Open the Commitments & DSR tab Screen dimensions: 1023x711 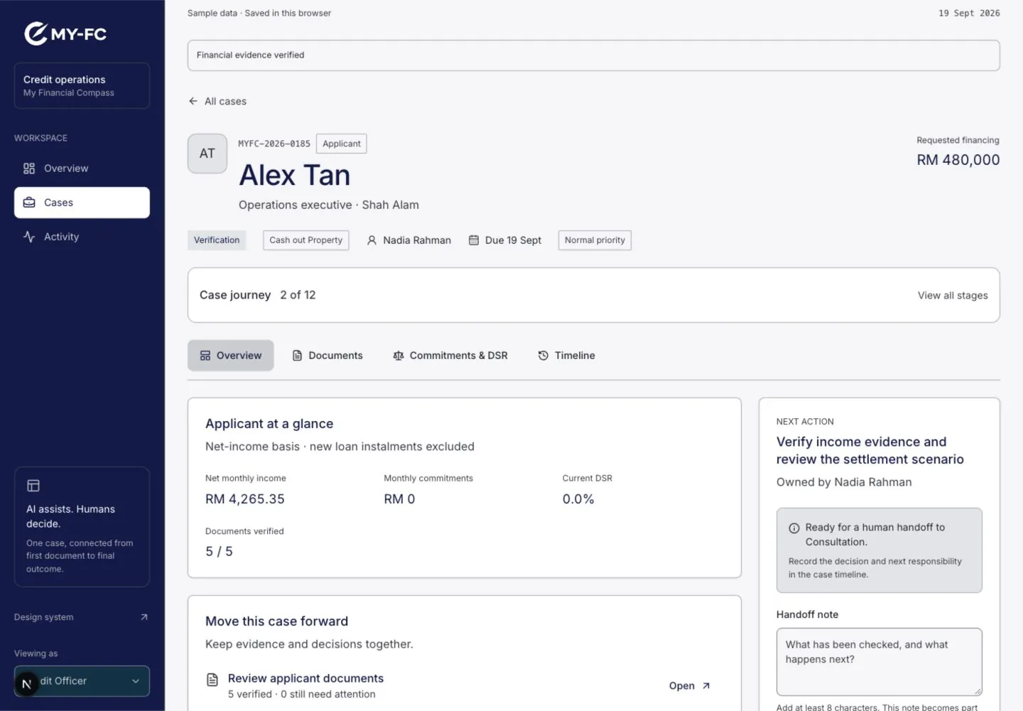click(x=450, y=355)
